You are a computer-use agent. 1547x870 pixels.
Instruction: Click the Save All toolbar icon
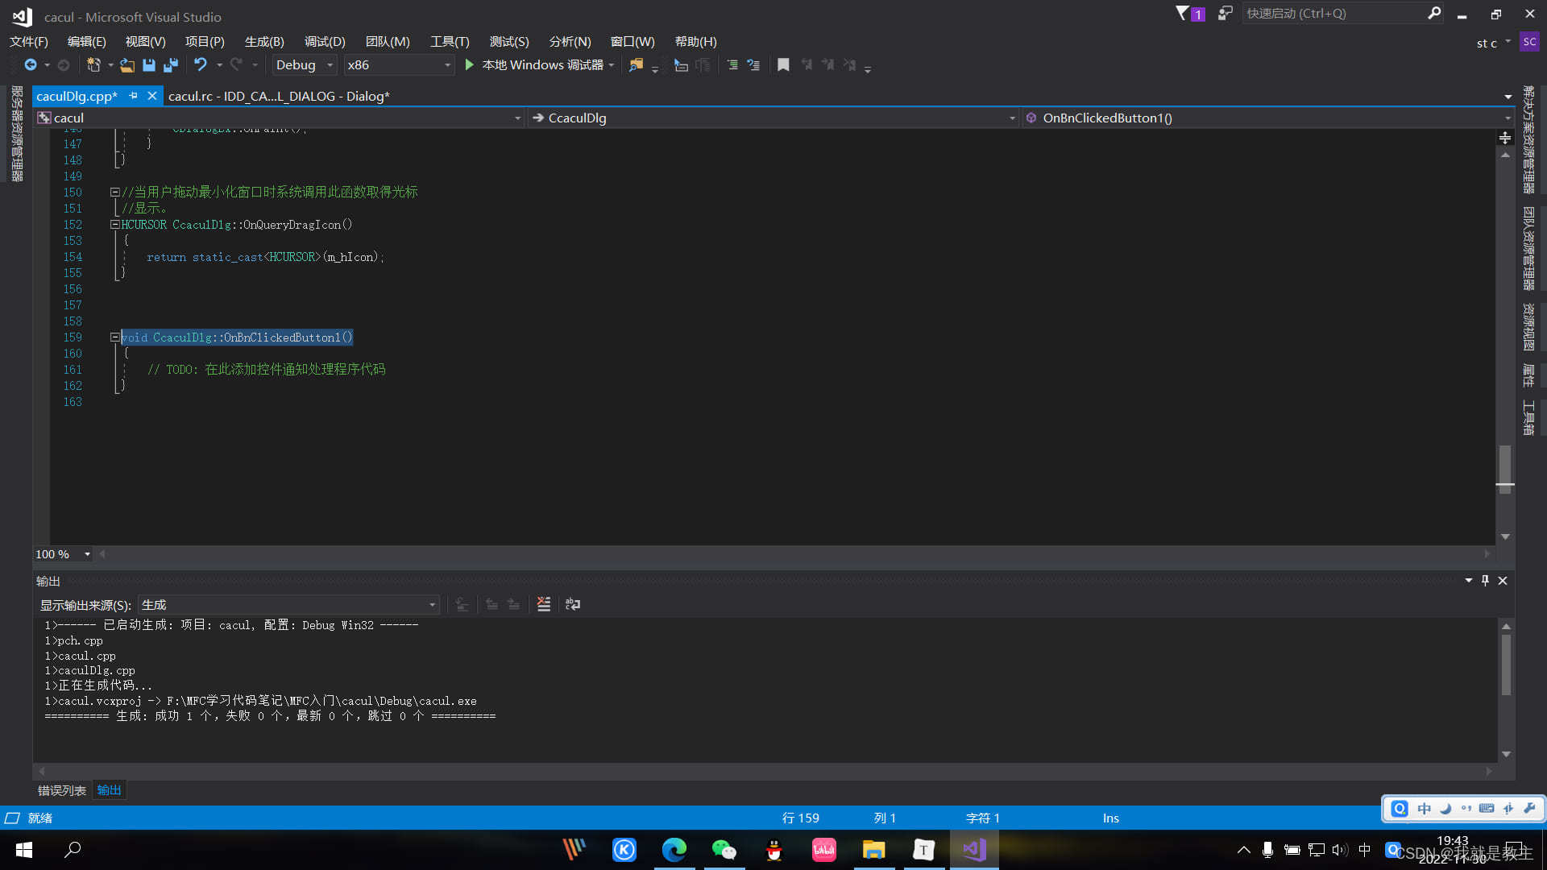tap(171, 65)
